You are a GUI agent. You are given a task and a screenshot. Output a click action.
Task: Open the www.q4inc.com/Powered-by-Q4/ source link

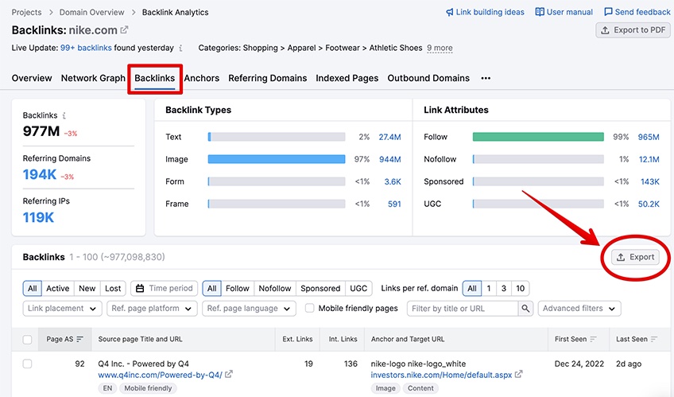pyautogui.click(x=160, y=375)
